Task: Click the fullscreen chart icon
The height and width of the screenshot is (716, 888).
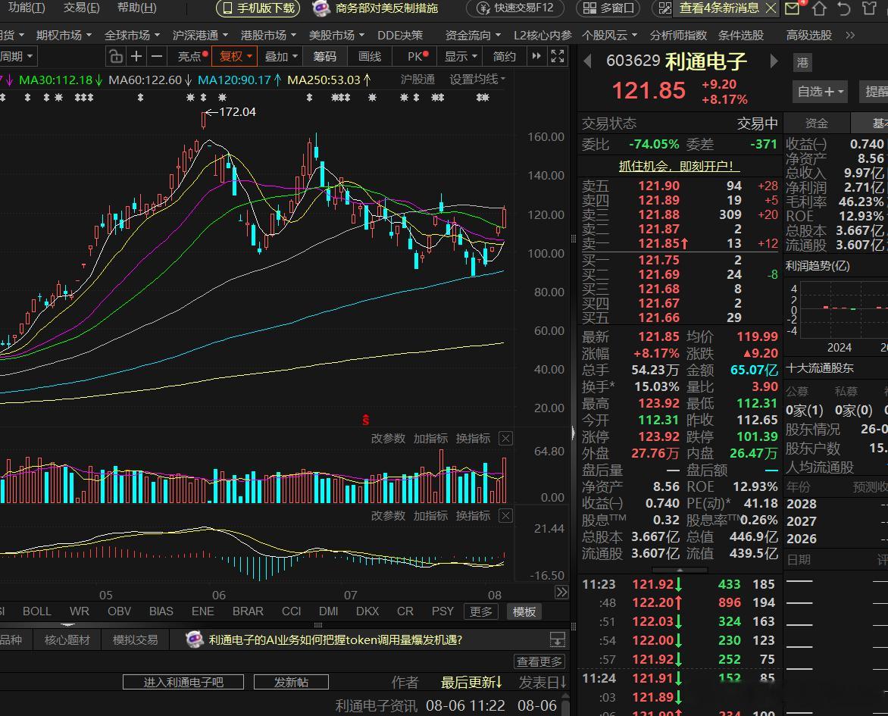Action: [x=557, y=56]
